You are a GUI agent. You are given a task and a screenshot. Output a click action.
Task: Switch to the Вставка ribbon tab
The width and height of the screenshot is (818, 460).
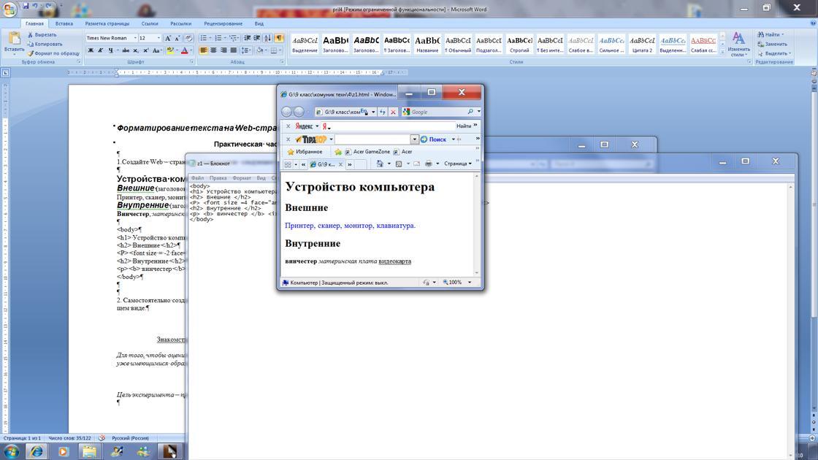click(x=64, y=23)
